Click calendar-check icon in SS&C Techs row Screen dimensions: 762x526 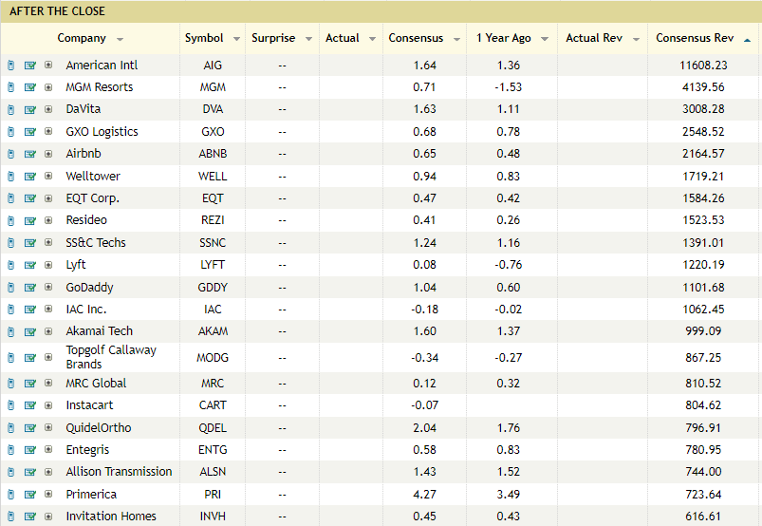[30, 242]
